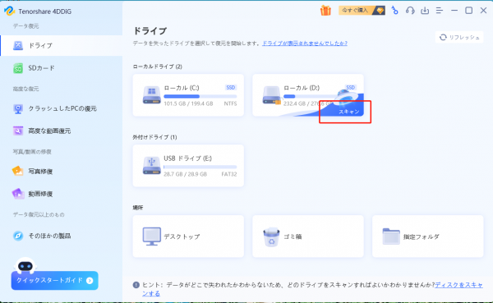Click the そのほかの製品 compass icon
The image size is (493, 303).
pyautogui.click(x=18, y=236)
